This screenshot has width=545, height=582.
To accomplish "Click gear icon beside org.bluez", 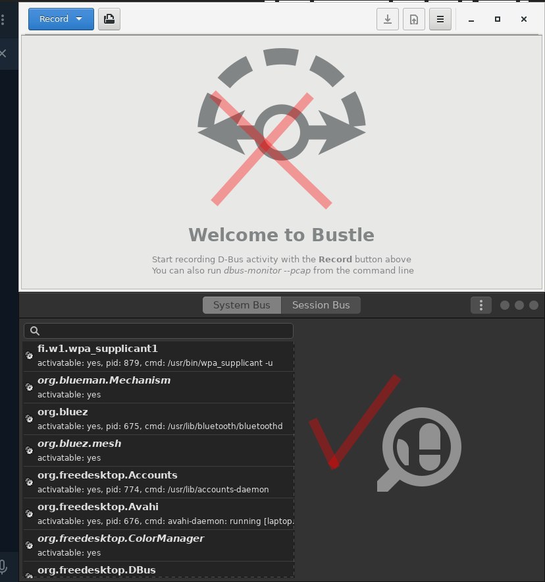I will pyautogui.click(x=29, y=419).
